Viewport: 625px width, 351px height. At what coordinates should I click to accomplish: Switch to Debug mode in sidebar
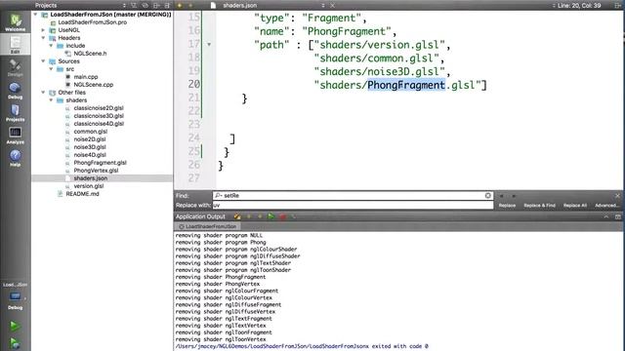click(16, 91)
